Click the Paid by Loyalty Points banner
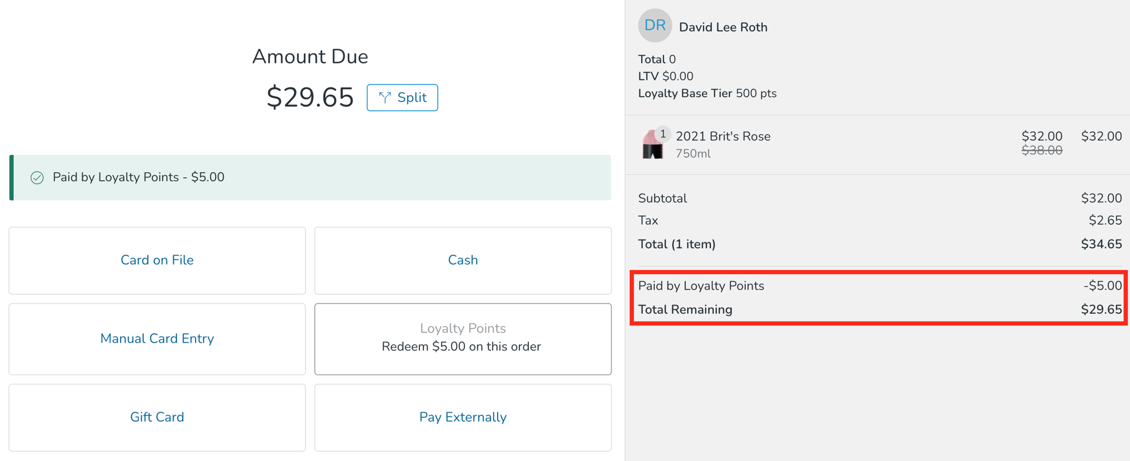The width and height of the screenshot is (1130, 461). pos(310,177)
